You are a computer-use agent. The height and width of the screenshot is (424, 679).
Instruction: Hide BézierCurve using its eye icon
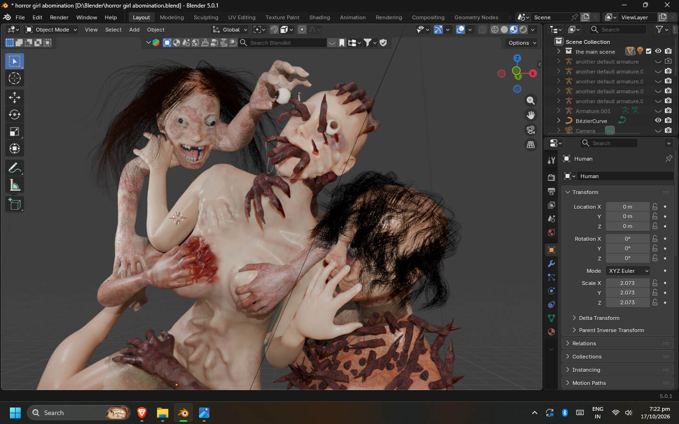click(x=658, y=121)
